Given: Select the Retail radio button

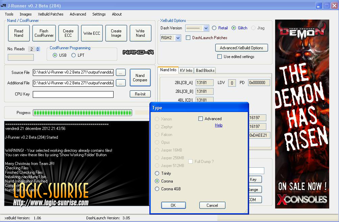Looking at the screenshot, I should coord(214,28).
